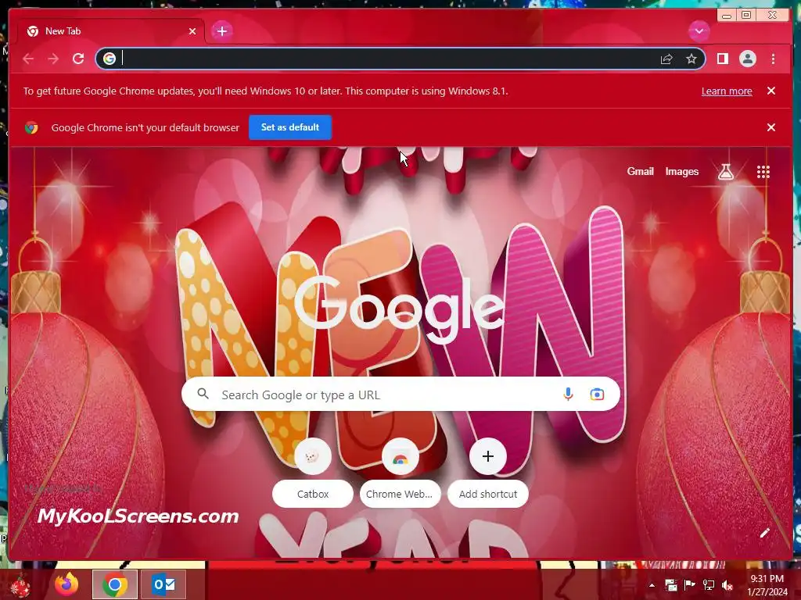This screenshot has width=801, height=600.
Task: Open the Google apps grid
Action: click(x=763, y=172)
